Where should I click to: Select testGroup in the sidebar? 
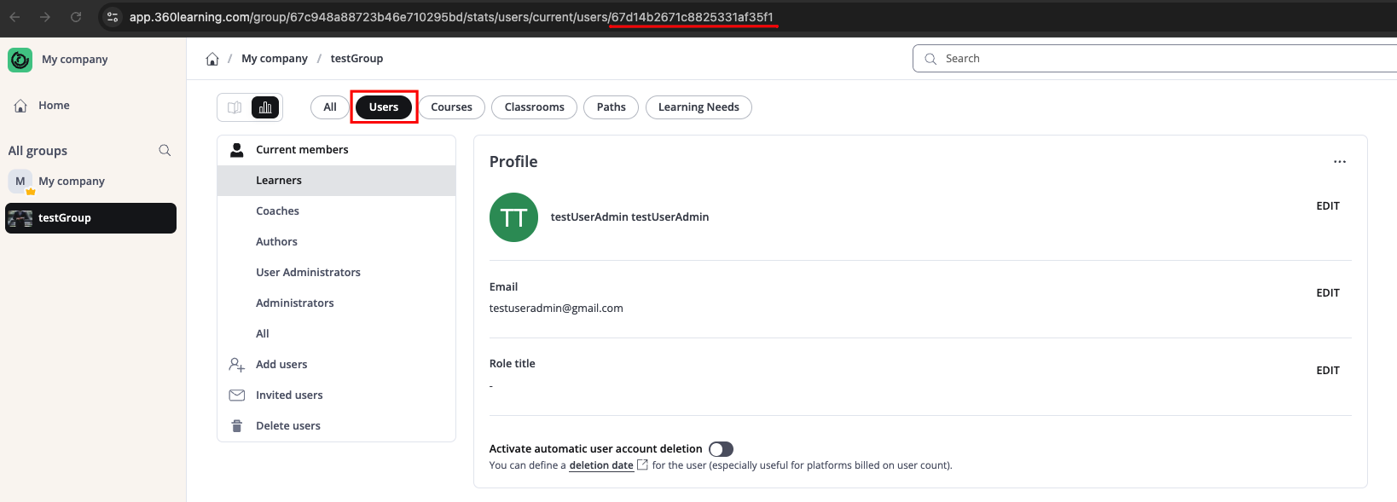(91, 218)
